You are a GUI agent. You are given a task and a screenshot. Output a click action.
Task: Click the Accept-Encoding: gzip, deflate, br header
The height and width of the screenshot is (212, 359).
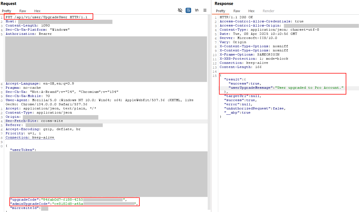pos(43,129)
